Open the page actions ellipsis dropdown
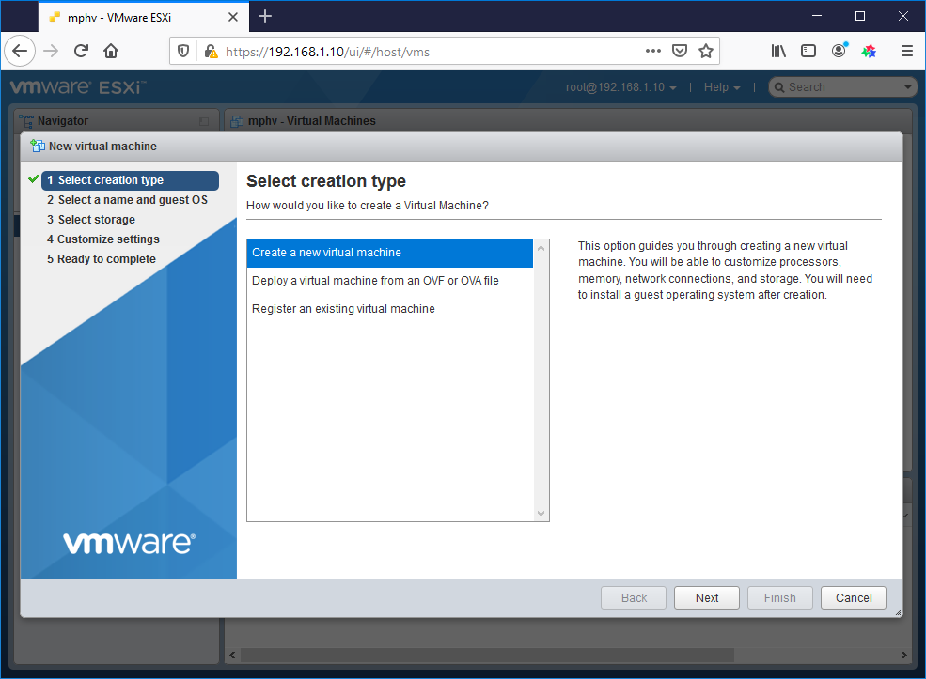Screen dimensions: 926x679 [652, 51]
